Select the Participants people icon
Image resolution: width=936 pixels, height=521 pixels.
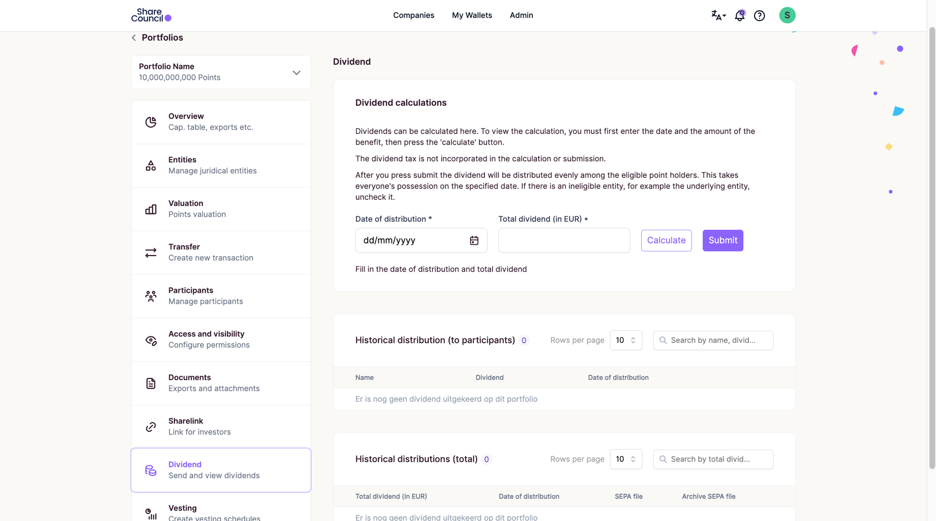(x=151, y=296)
